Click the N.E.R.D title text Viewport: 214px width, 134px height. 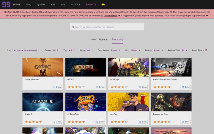(71, 80)
